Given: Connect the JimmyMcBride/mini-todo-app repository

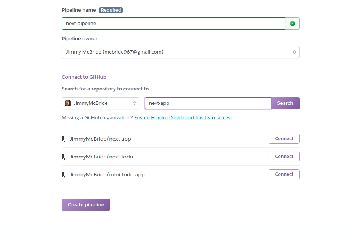Looking at the screenshot, I should click(x=284, y=174).
